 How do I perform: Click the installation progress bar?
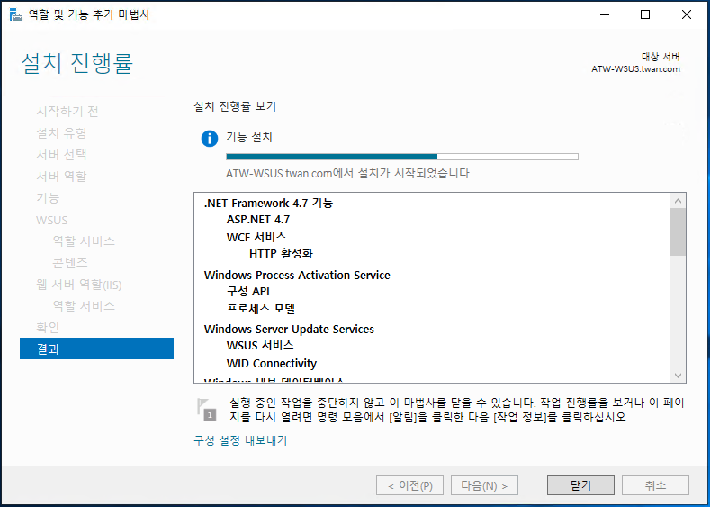click(x=402, y=157)
